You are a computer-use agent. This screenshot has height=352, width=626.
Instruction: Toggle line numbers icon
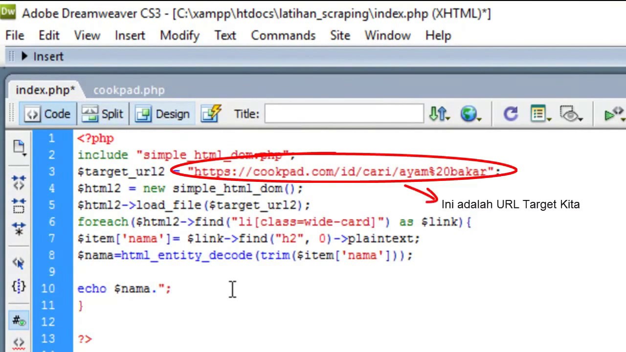19,321
